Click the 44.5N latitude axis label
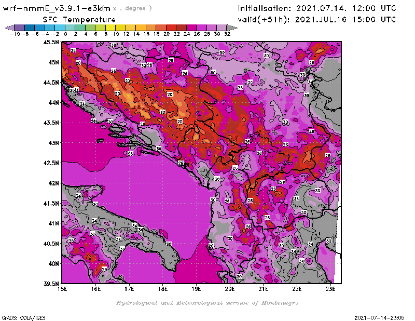The height and width of the screenshot is (321, 415). [51, 83]
